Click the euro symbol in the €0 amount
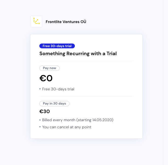168x165 pixels. click(43, 78)
